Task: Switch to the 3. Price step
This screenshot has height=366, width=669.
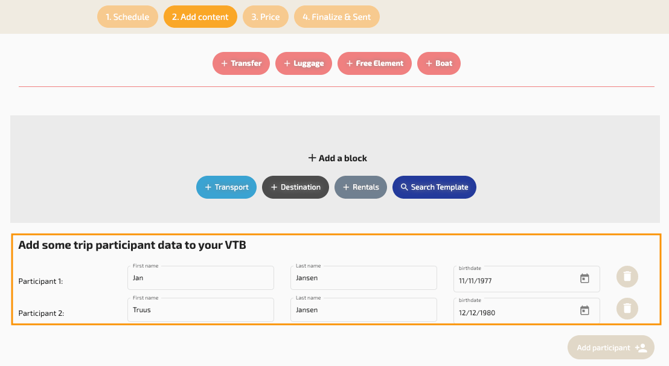Action: pyautogui.click(x=266, y=17)
